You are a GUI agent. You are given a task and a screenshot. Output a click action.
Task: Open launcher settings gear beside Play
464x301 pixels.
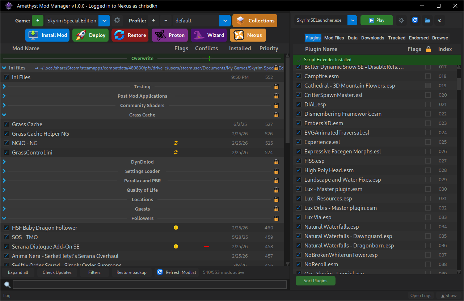coord(401,20)
